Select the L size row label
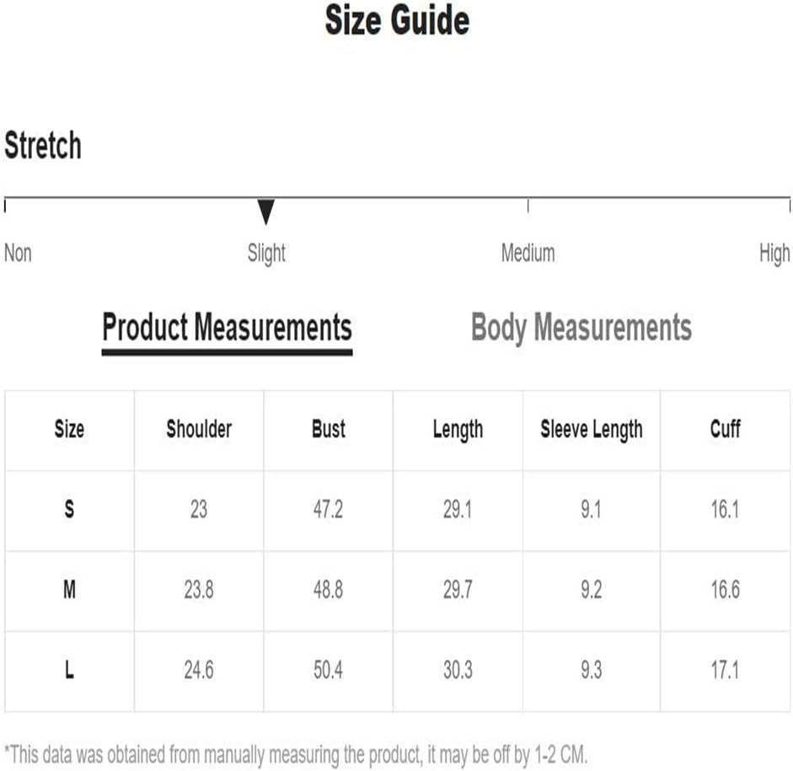This screenshot has height=771, width=793. point(69,670)
